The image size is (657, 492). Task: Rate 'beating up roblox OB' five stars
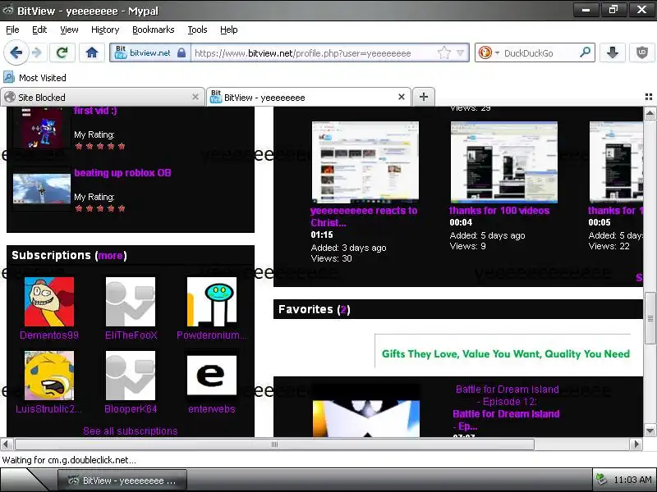click(122, 208)
